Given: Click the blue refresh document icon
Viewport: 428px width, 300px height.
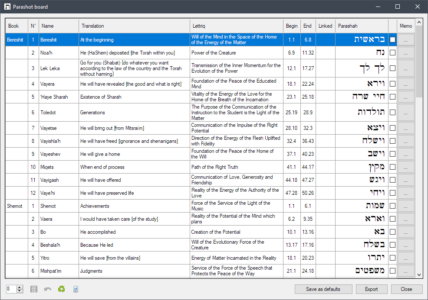Looking at the screenshot, I should tap(76, 289).
